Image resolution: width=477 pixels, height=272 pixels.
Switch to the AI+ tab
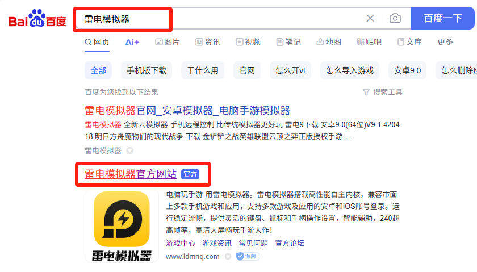click(132, 42)
